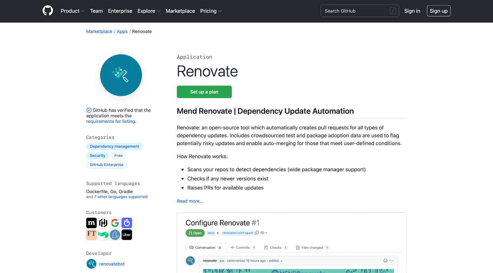Open the FT customer logo
493x273 pixels.
tap(92, 235)
